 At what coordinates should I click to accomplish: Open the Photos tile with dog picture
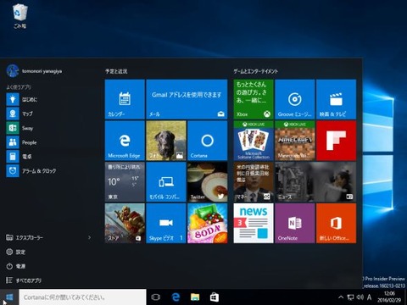(x=166, y=141)
